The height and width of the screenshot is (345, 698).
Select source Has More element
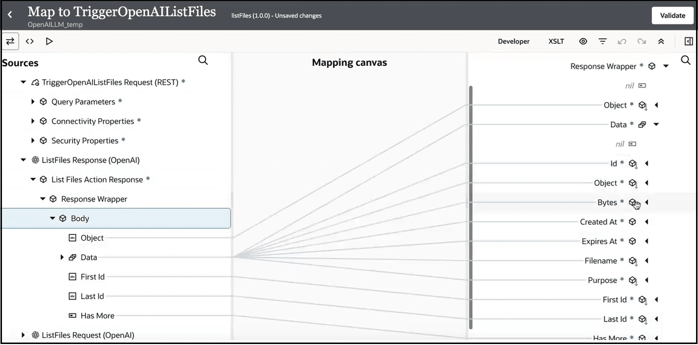[98, 316]
